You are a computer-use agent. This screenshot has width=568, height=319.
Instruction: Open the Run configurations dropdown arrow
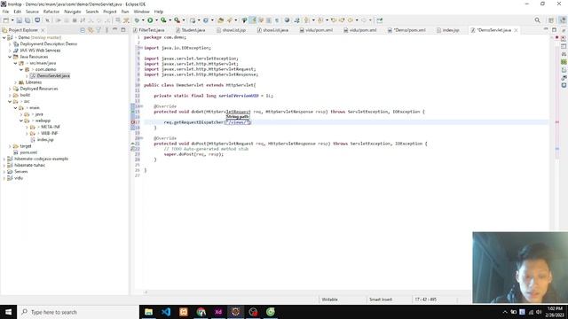tap(156, 20)
